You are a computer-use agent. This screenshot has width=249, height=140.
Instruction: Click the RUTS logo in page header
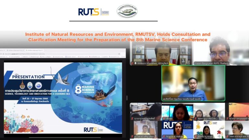point(93,12)
